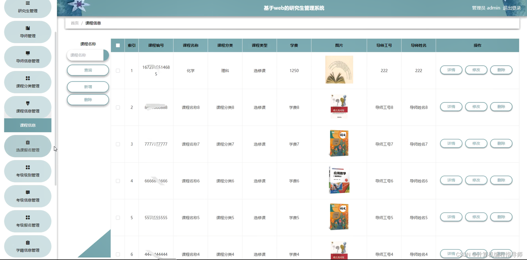This screenshot has width=527, height=260.
Task: Click the 删除 button under 新增
Action: point(88,100)
